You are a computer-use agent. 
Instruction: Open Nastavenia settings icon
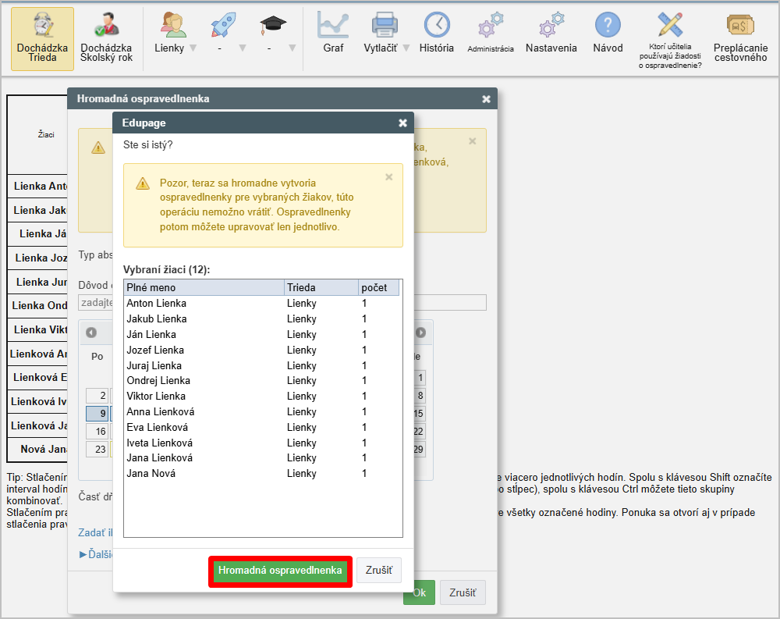tap(551, 34)
